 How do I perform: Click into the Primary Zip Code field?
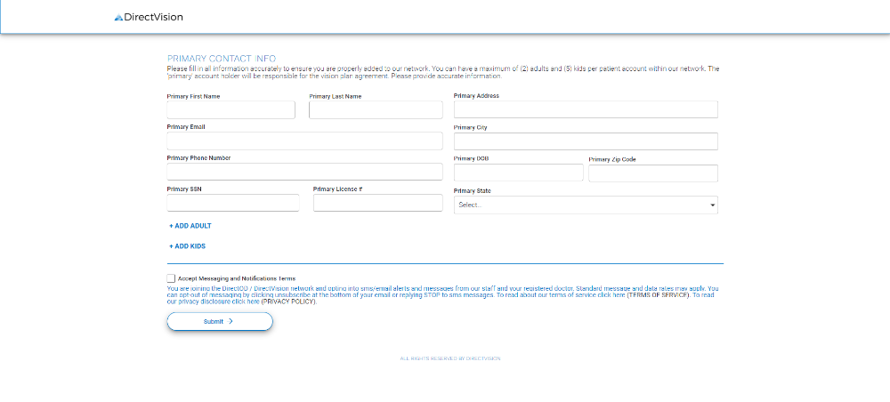tap(652, 173)
